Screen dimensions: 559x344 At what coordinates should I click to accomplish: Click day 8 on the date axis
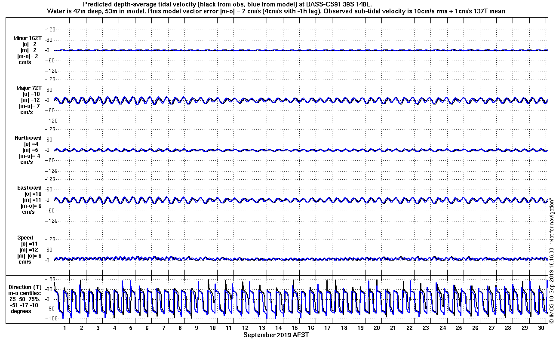180,328
